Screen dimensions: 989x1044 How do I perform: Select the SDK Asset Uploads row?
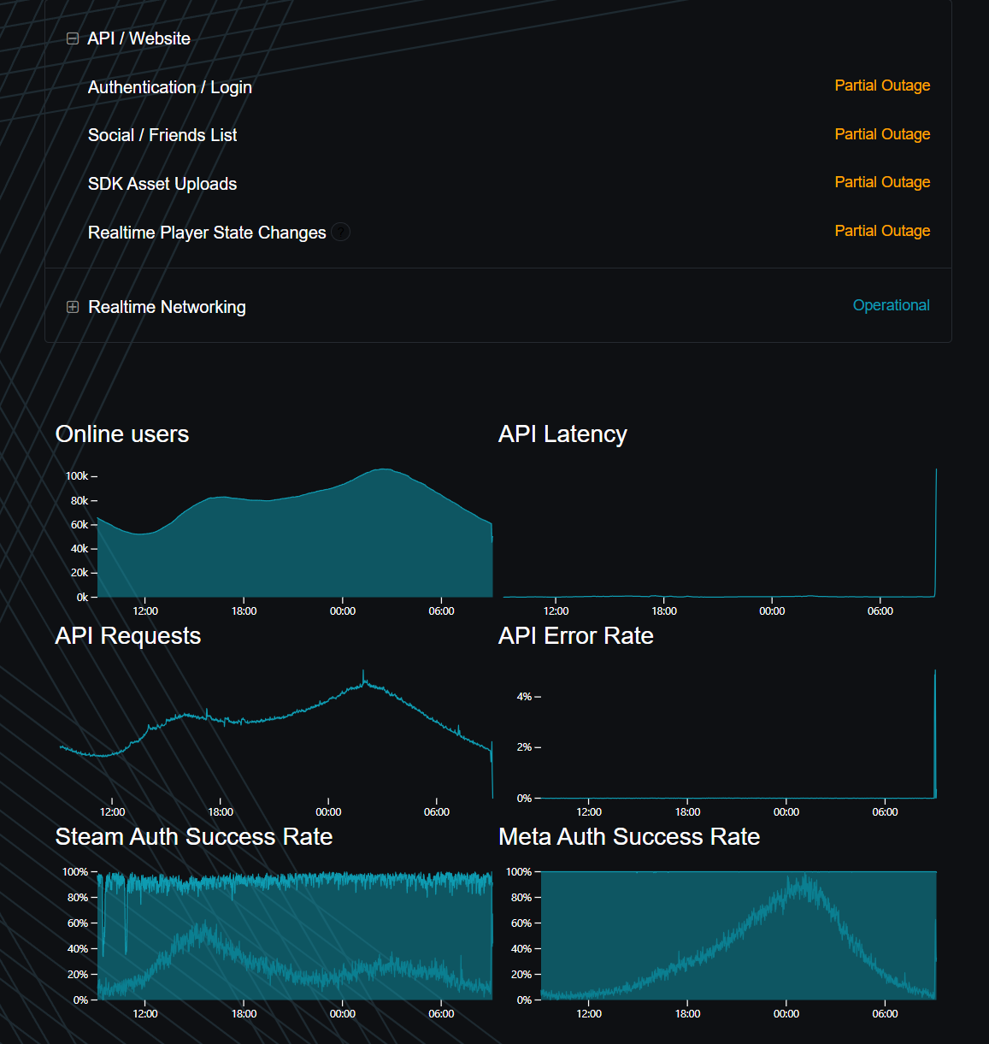pos(498,184)
